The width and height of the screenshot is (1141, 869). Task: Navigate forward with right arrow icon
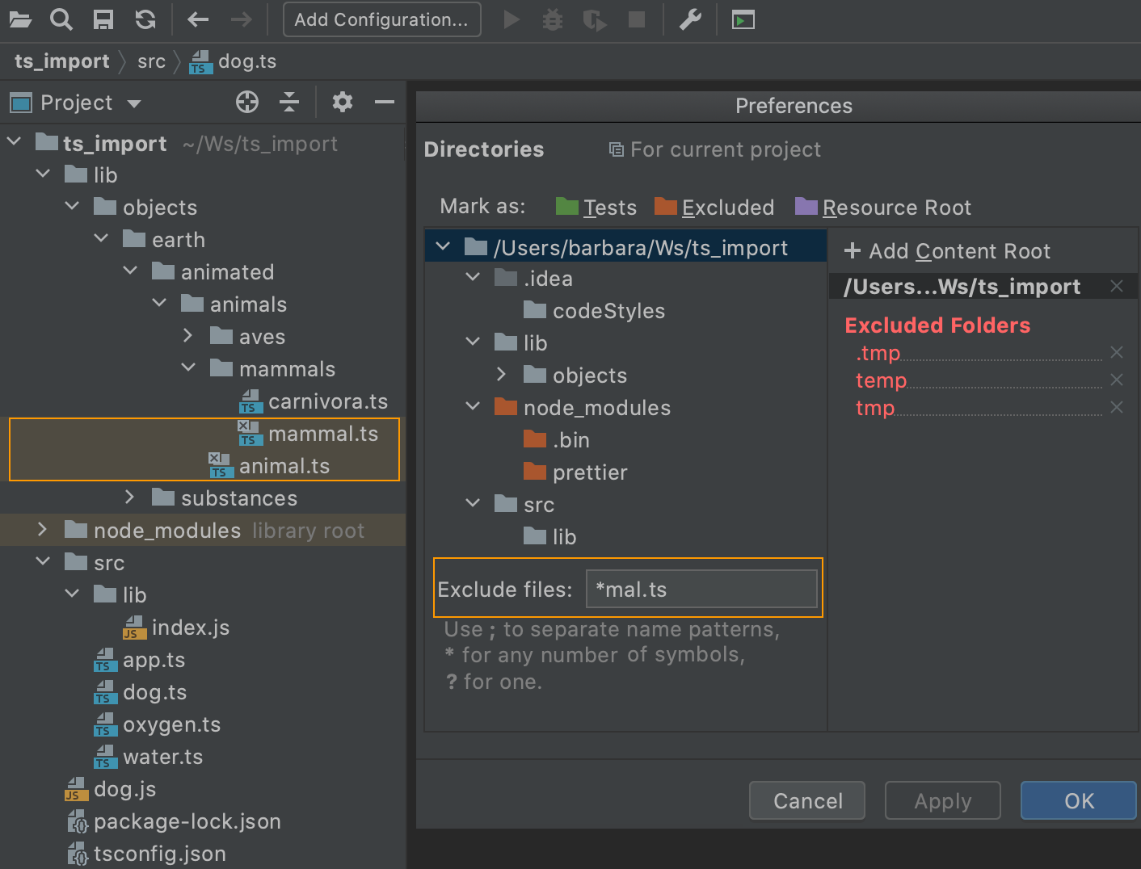(241, 19)
